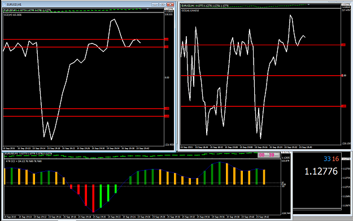
Task: Click the chart icon in EURUSD,M1 title bar
Action: click(x=5, y=5)
